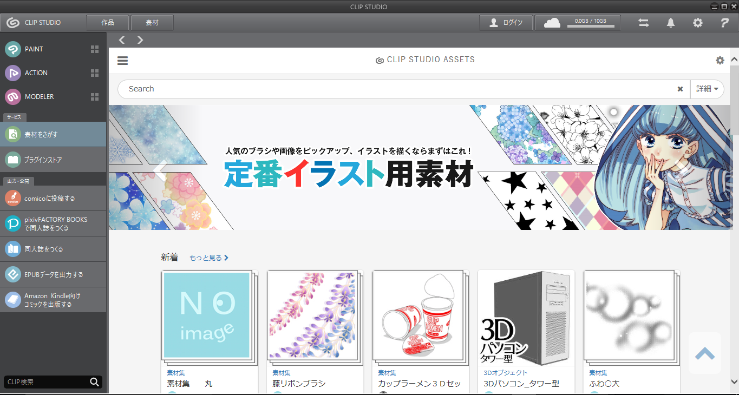Clear the search field with X icon
739x395 pixels.
point(680,89)
